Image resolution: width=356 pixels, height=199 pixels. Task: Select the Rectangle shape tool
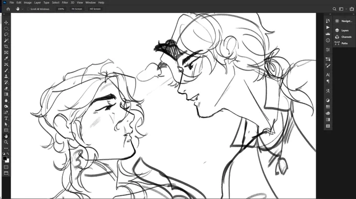click(x=6, y=131)
